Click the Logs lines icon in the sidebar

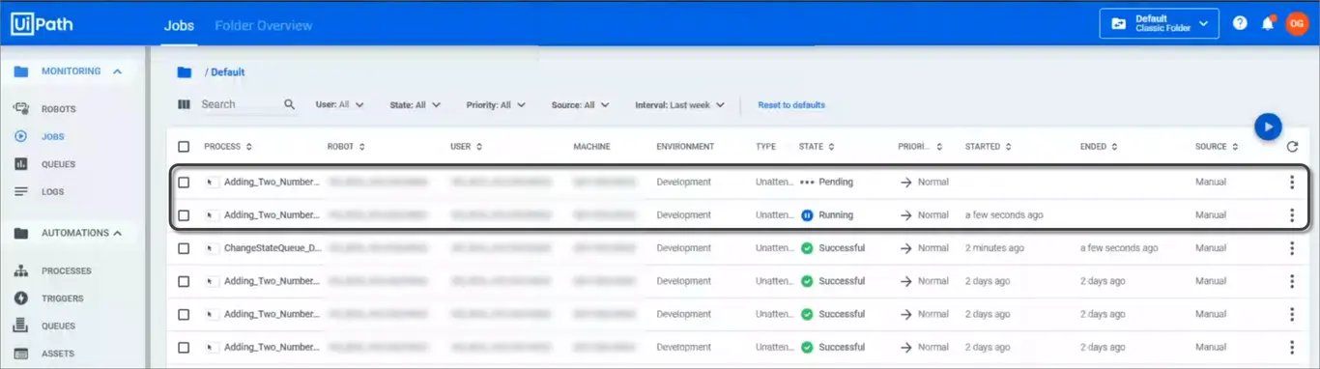click(20, 191)
